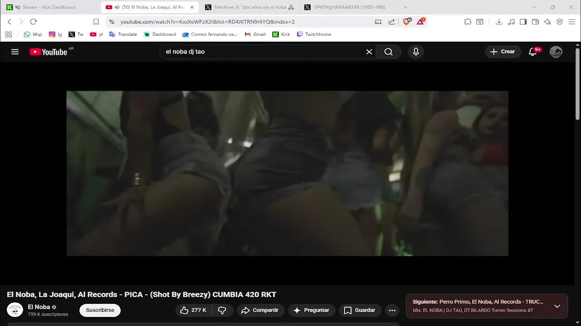This screenshot has width=581, height=326.
Task: Bookmark this page in address bar
Action: coord(96,22)
